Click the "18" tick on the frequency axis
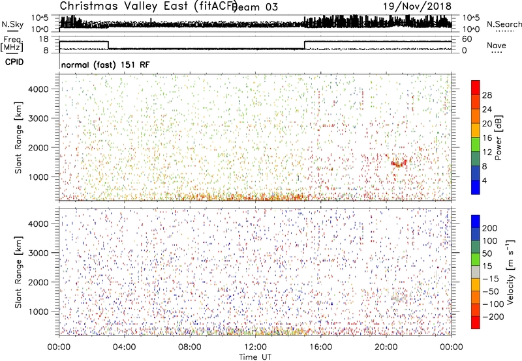The image size is (522, 361). point(44,39)
